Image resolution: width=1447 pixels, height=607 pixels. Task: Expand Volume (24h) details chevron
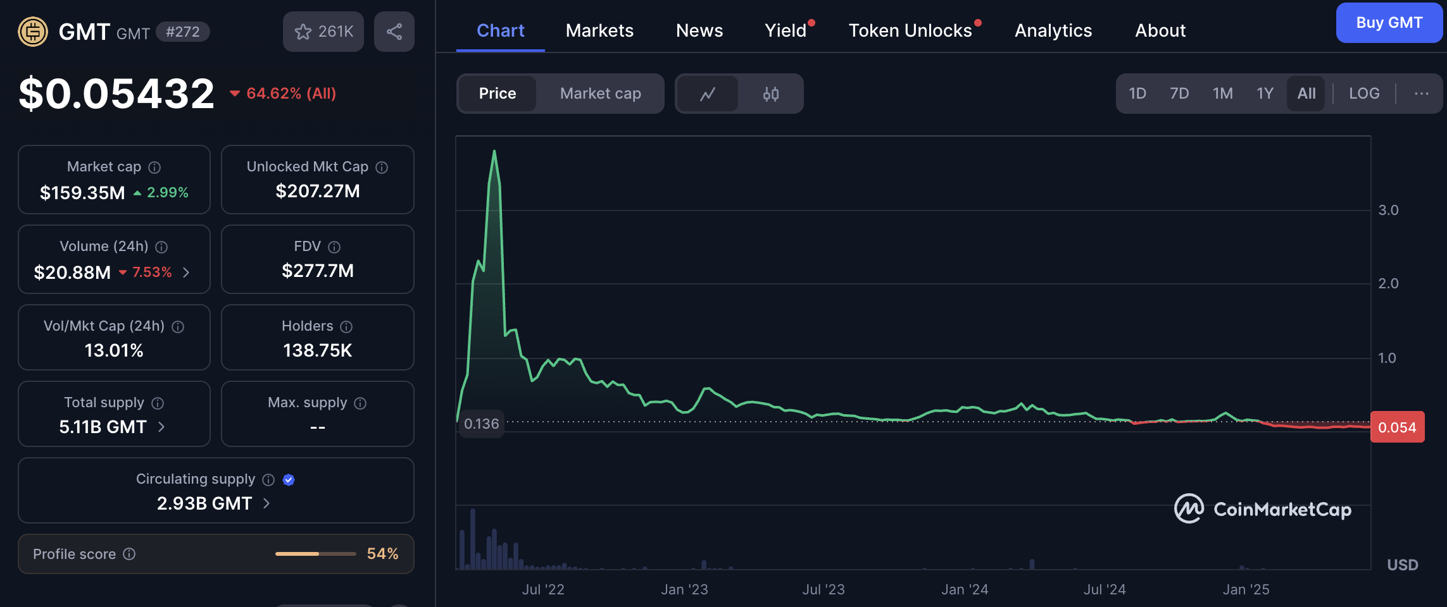186,273
